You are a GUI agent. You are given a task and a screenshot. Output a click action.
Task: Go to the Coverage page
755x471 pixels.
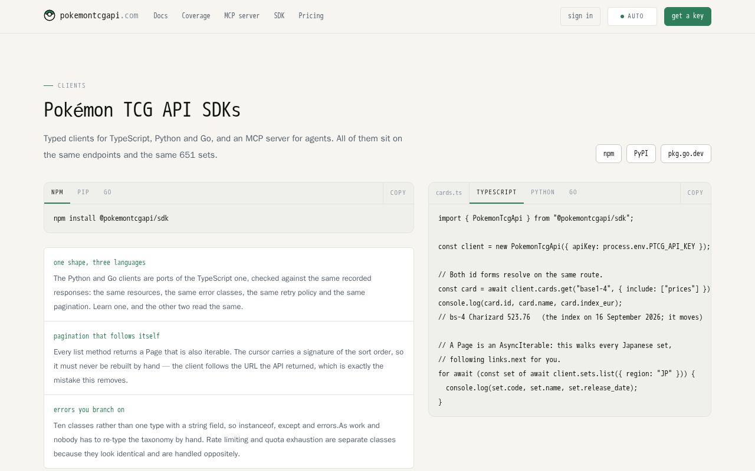[x=196, y=16]
